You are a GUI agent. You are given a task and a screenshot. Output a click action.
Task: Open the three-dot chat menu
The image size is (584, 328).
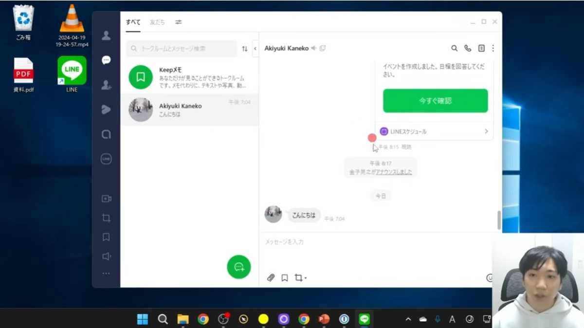[x=493, y=48]
